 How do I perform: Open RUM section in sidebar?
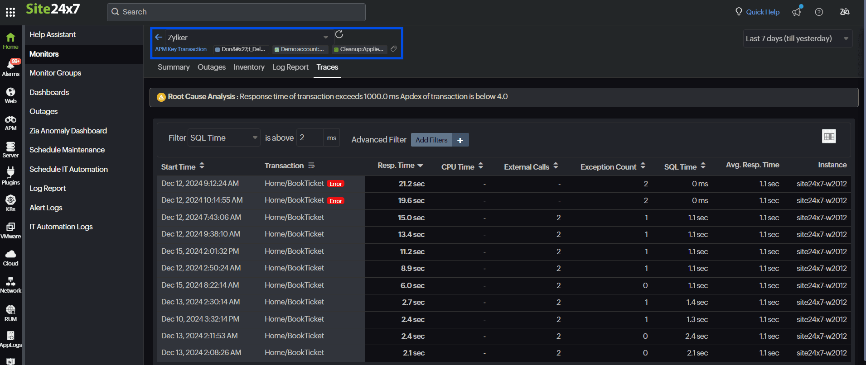[10, 313]
